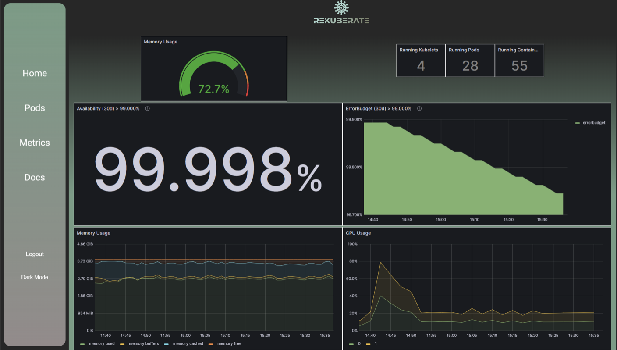This screenshot has width=617, height=350.
Task: Click the 100% CPU axis label
Action: coord(352,244)
